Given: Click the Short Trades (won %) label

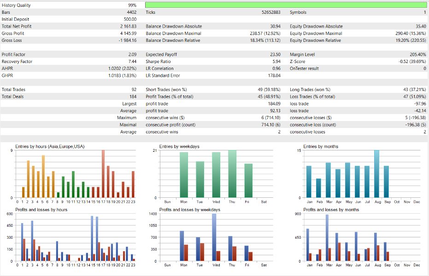Looking at the screenshot, I should click(166, 90).
